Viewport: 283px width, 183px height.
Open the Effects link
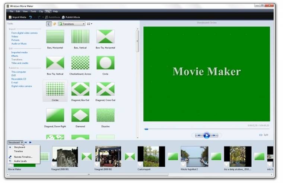tap(15, 56)
